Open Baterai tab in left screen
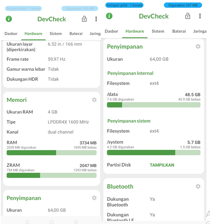The height and width of the screenshot is (224, 210). tap(76, 34)
